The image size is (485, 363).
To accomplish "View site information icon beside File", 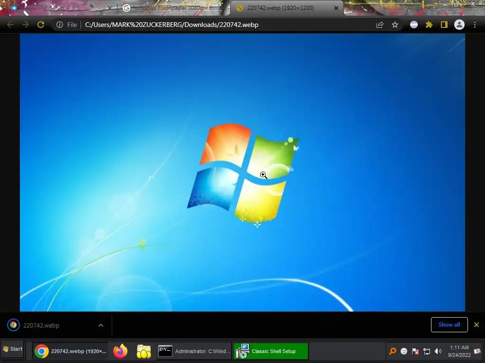I will click(x=60, y=25).
